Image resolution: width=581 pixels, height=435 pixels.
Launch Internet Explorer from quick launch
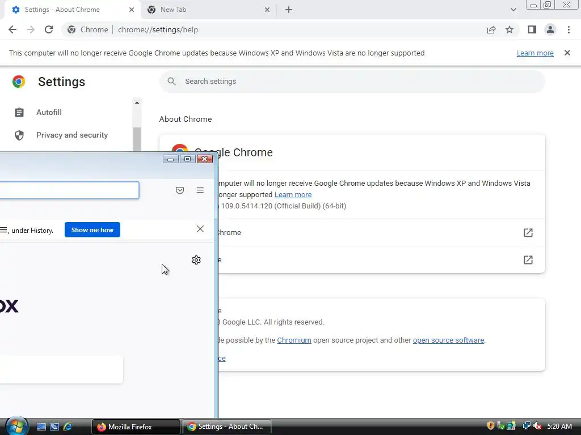[x=68, y=427]
